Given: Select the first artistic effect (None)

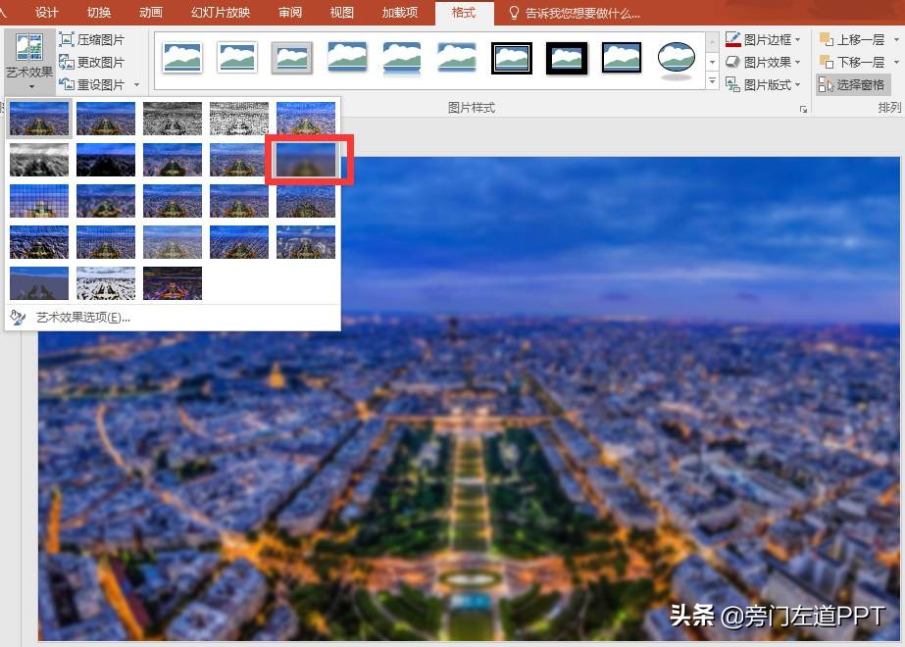Looking at the screenshot, I should [x=38, y=119].
